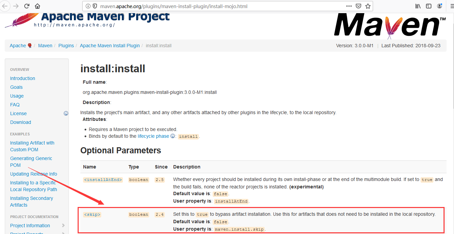
Task: Click the 2.4 since value
Action: tap(160, 214)
